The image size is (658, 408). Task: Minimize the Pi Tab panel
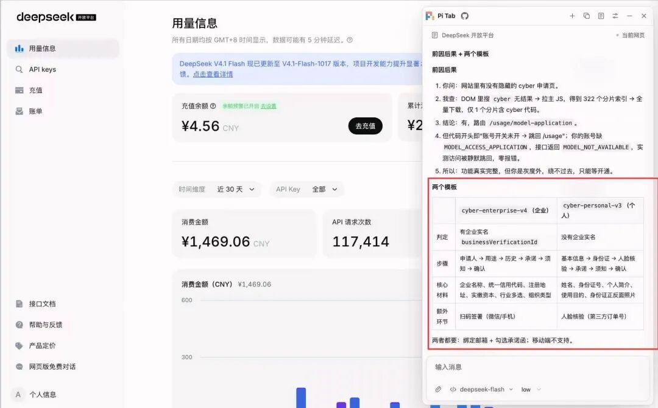629,16
